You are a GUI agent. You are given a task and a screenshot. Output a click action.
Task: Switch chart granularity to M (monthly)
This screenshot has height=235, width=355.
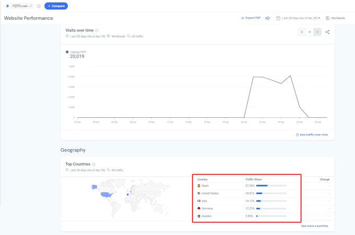click(317, 32)
